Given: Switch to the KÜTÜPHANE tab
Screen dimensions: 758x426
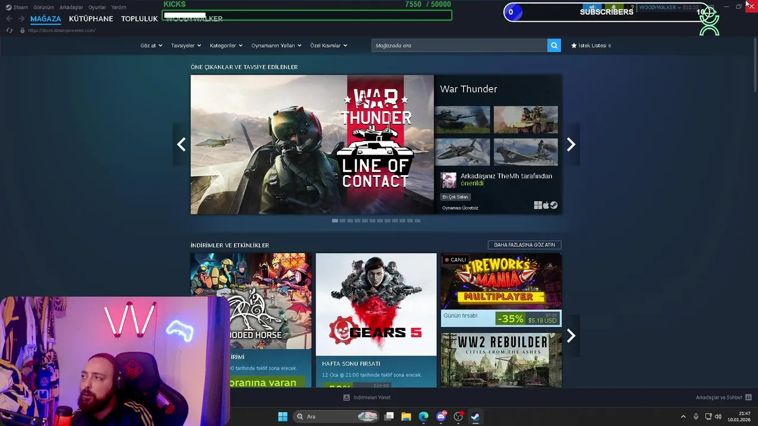Looking at the screenshot, I should [x=91, y=19].
